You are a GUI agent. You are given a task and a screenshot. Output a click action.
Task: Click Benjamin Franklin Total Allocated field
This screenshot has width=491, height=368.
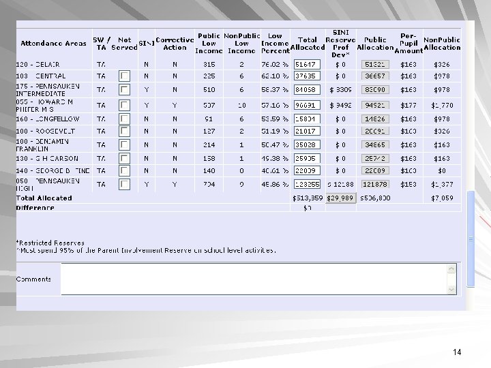(307, 145)
